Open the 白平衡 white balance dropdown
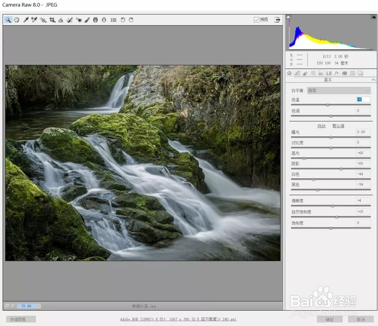 click(x=339, y=91)
